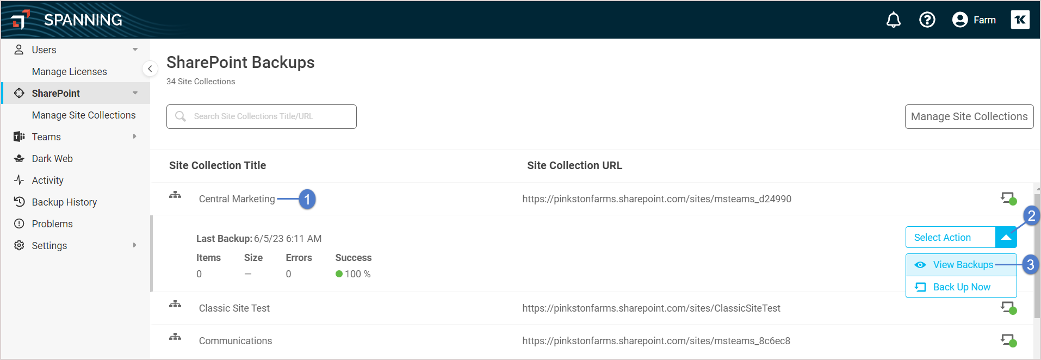Go to Activity in the sidebar

(x=48, y=180)
